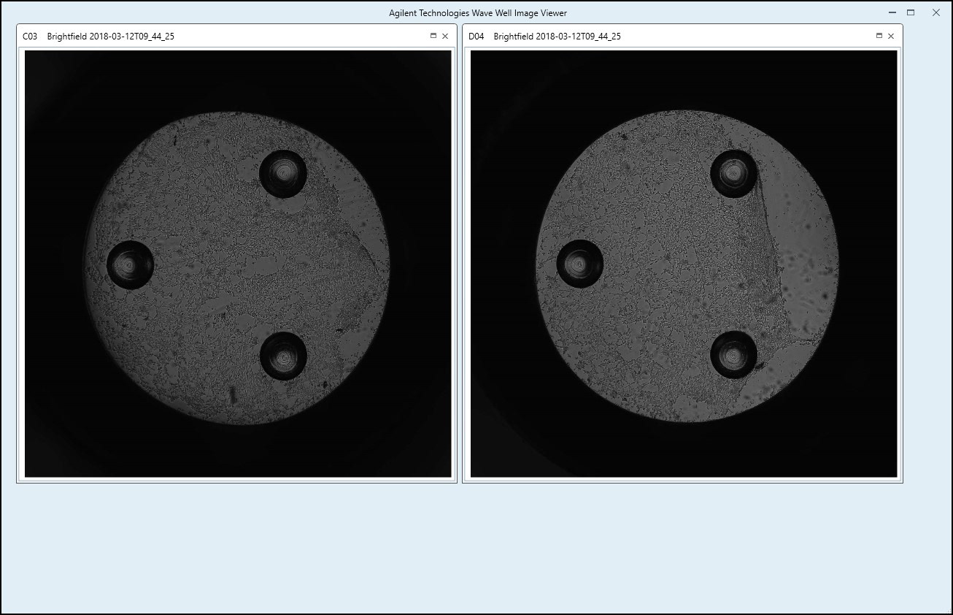Close the C03 Brightfield image panel
Image resolution: width=953 pixels, height=615 pixels.
coord(445,36)
